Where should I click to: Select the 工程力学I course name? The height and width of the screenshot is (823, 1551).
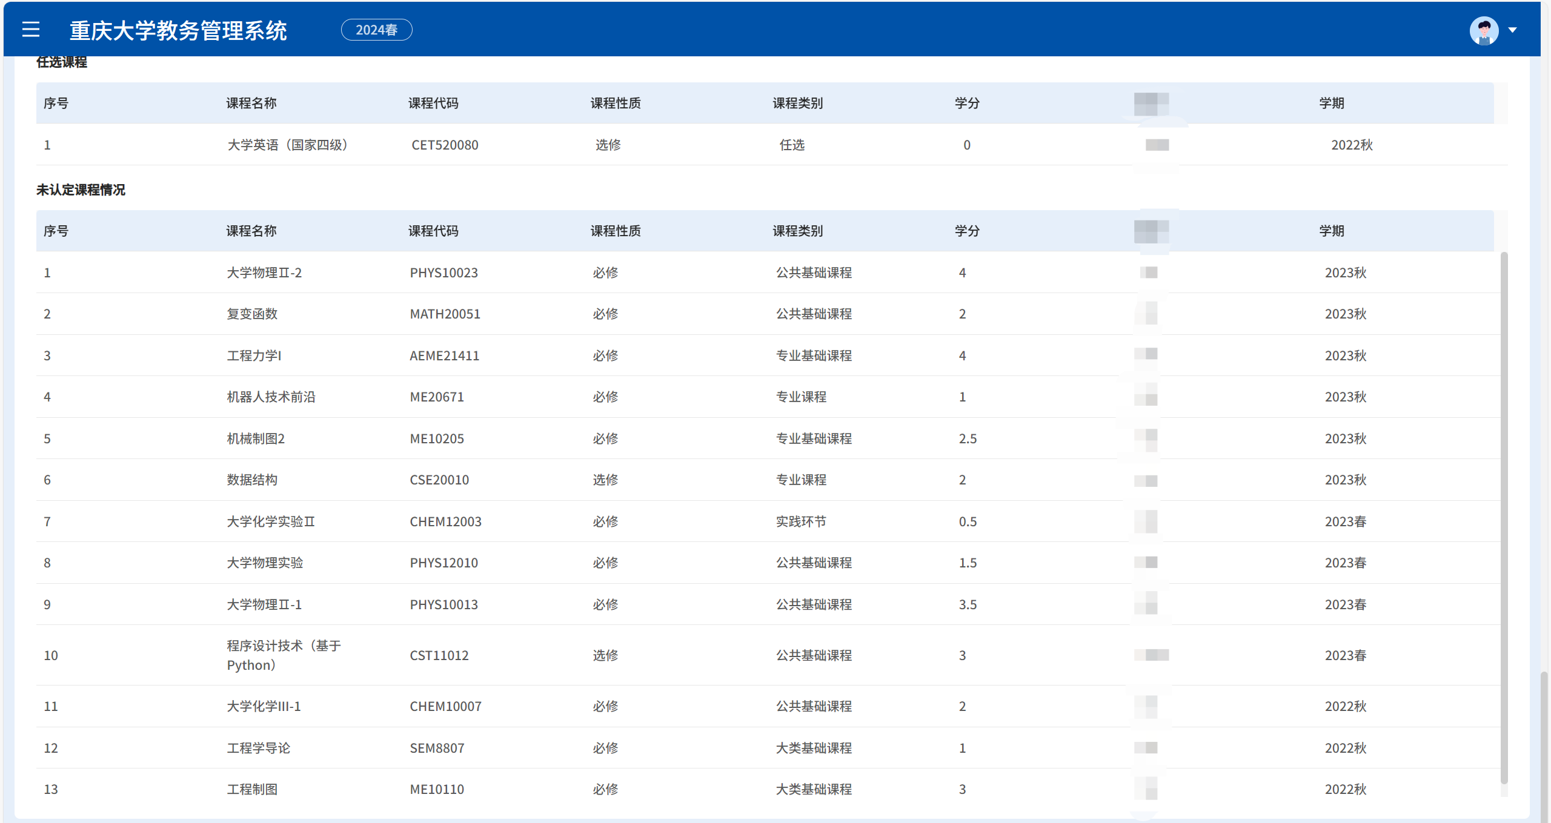point(254,355)
